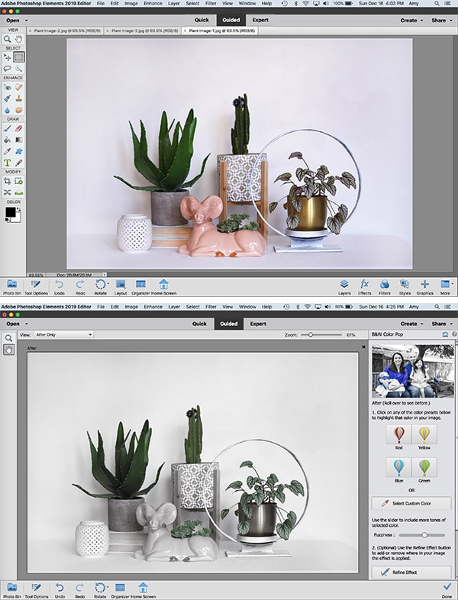This screenshot has height=600, width=458.
Task: Select the Brush tool under Draw
Action: tap(7, 128)
